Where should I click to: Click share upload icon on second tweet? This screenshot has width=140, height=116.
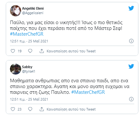click(x=42, y=109)
